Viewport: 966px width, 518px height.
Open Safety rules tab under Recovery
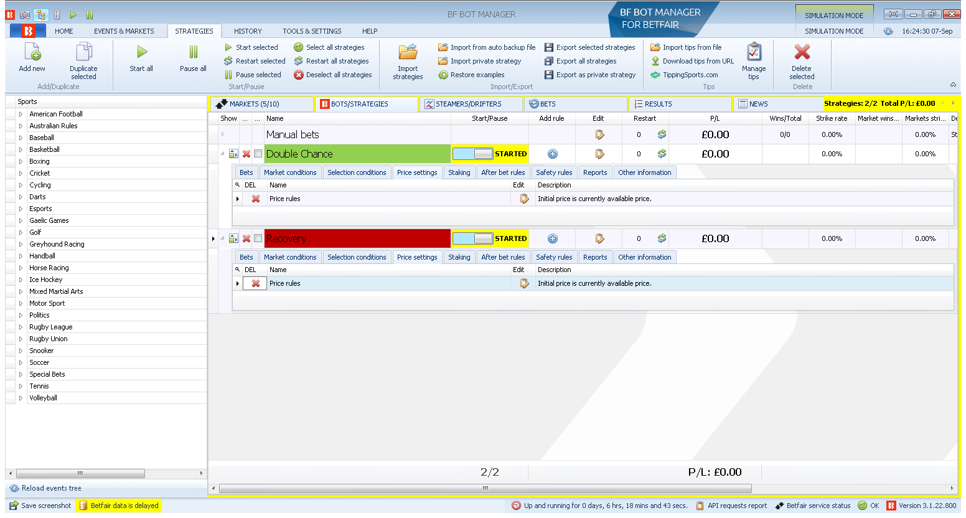tap(554, 257)
